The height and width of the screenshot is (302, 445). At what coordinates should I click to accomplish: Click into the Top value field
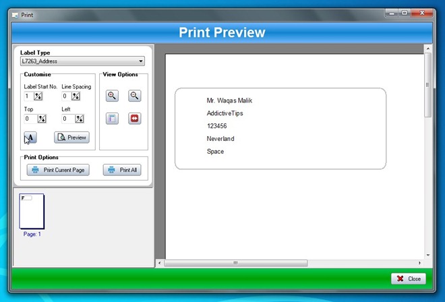tap(31, 119)
